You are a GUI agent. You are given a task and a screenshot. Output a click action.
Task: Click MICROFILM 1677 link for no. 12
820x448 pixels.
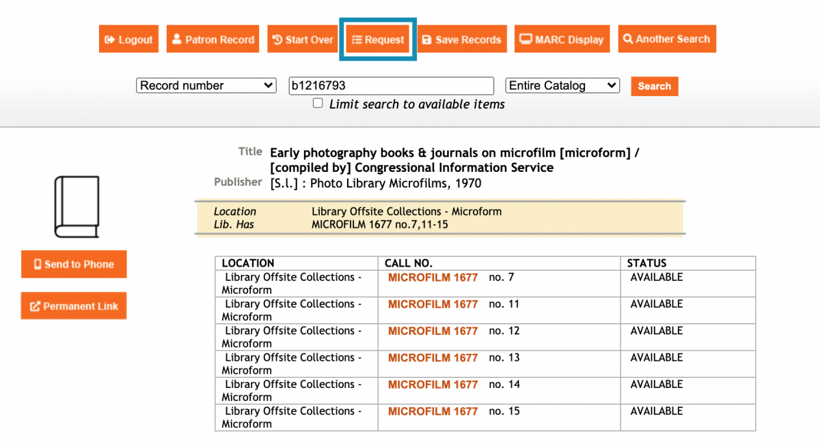click(433, 331)
